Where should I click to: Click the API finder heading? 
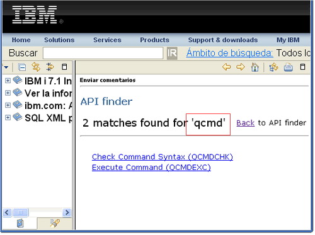(x=106, y=101)
